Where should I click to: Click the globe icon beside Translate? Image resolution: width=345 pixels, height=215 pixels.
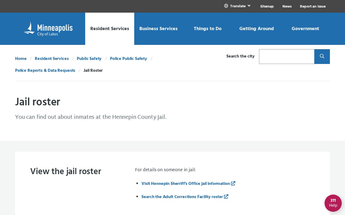tap(226, 6)
